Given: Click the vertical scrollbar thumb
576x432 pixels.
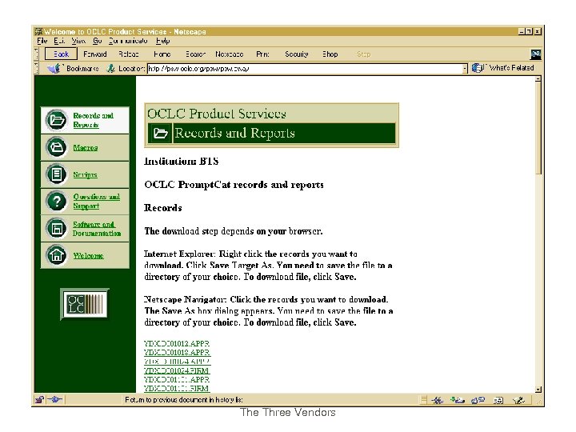Looking at the screenshot, I should [x=538, y=129].
